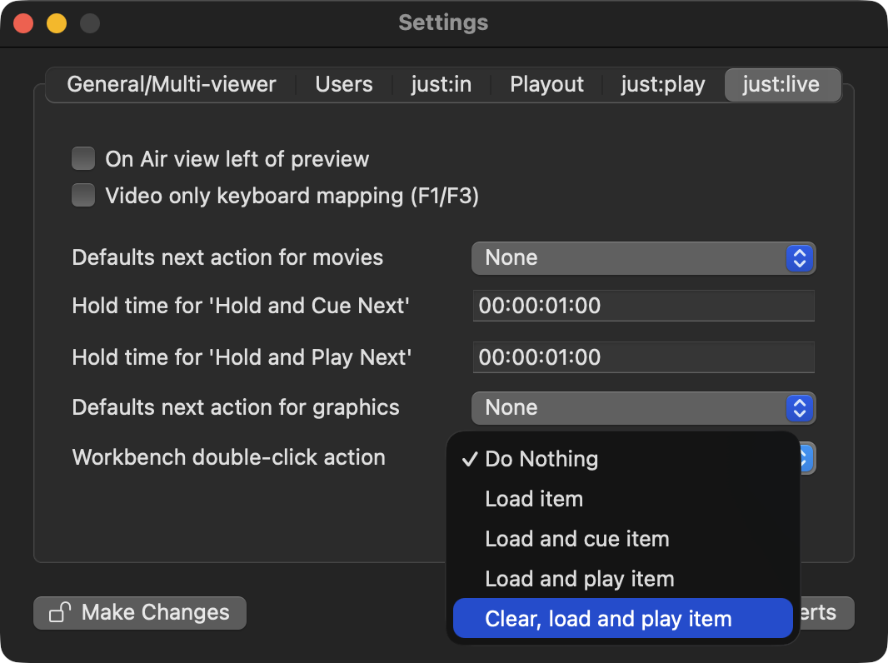Choose Do Nothing from the menu
The image size is (888, 663).
tap(541, 459)
